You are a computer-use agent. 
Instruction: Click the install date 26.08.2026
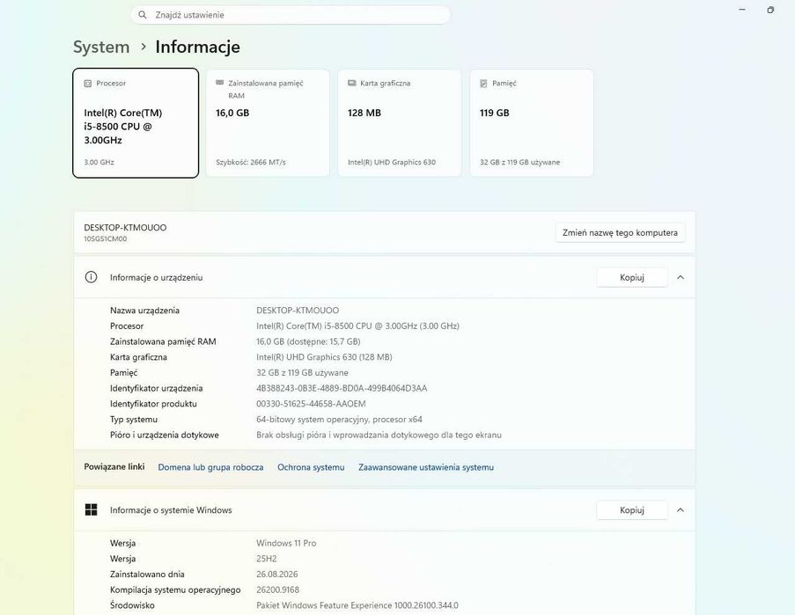coord(276,574)
